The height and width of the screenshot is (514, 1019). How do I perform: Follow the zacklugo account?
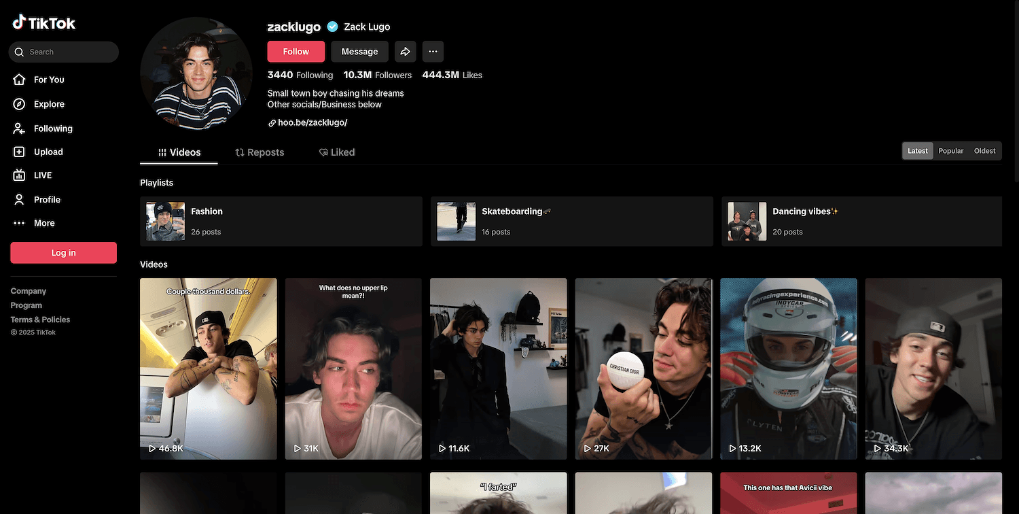(296, 52)
